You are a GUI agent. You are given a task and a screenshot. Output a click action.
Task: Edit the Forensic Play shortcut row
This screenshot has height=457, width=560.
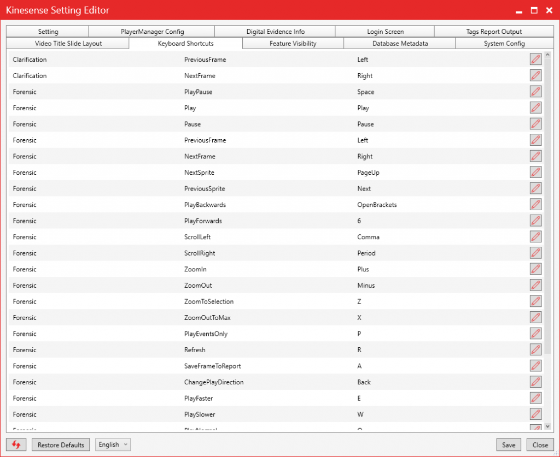pos(535,108)
